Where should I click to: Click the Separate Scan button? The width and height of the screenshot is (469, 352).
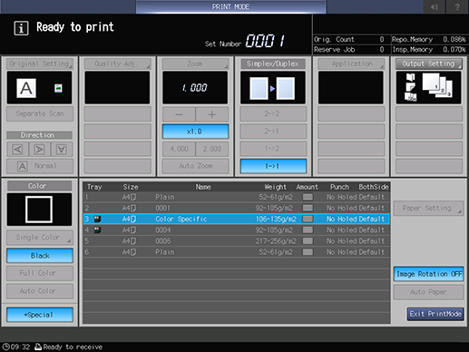coord(40,113)
